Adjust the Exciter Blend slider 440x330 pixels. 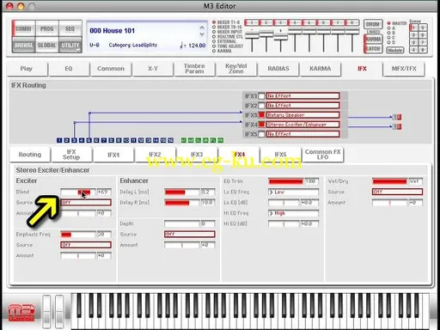[78, 192]
